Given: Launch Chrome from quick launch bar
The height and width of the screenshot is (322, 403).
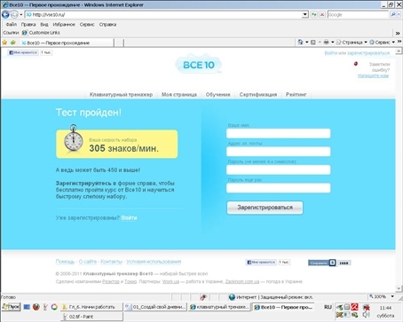Looking at the screenshot, I should pyautogui.click(x=54, y=307).
